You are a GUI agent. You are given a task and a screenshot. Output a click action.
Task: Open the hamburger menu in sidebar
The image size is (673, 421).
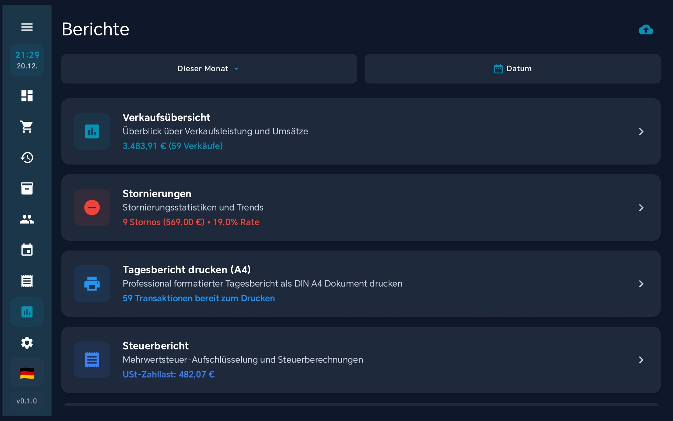click(27, 27)
